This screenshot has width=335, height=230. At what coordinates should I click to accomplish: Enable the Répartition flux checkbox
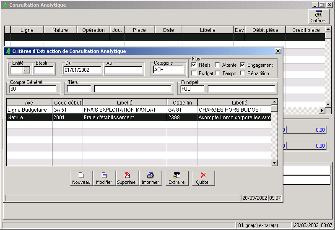click(242, 73)
